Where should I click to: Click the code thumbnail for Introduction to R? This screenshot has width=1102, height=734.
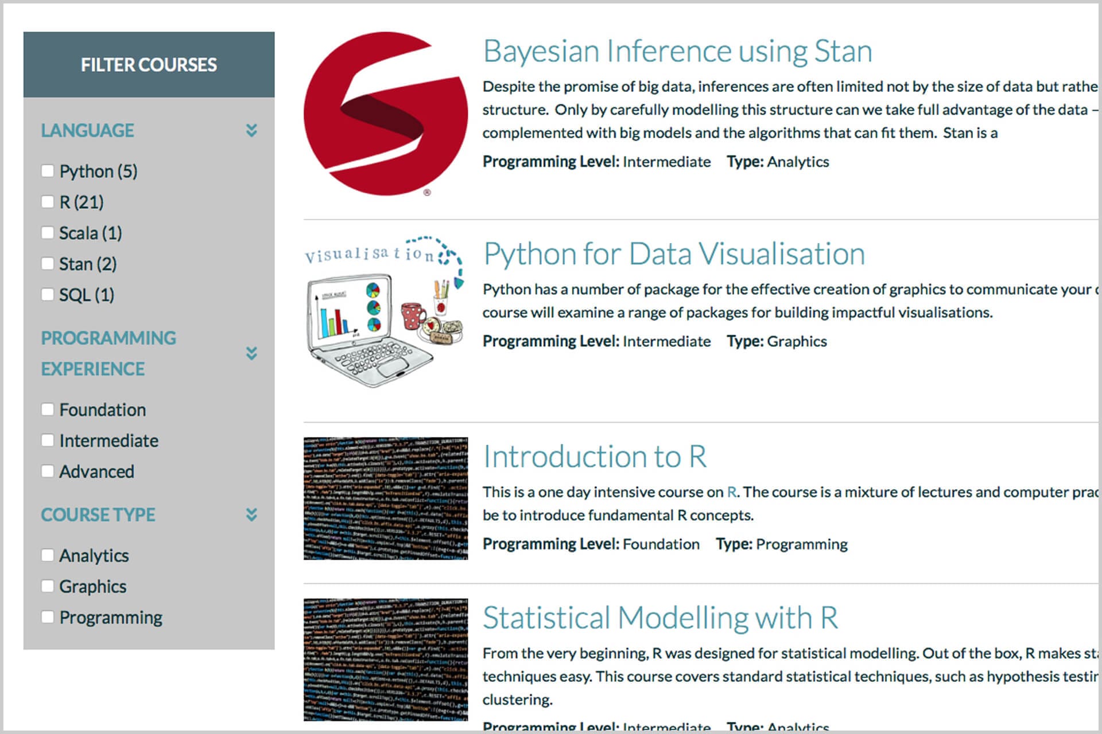(x=385, y=499)
